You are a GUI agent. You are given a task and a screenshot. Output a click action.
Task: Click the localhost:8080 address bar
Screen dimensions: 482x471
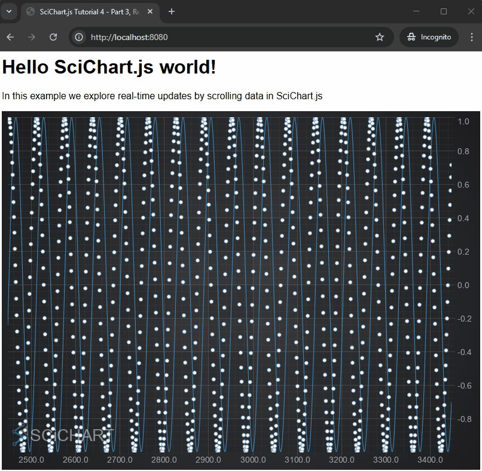click(227, 37)
